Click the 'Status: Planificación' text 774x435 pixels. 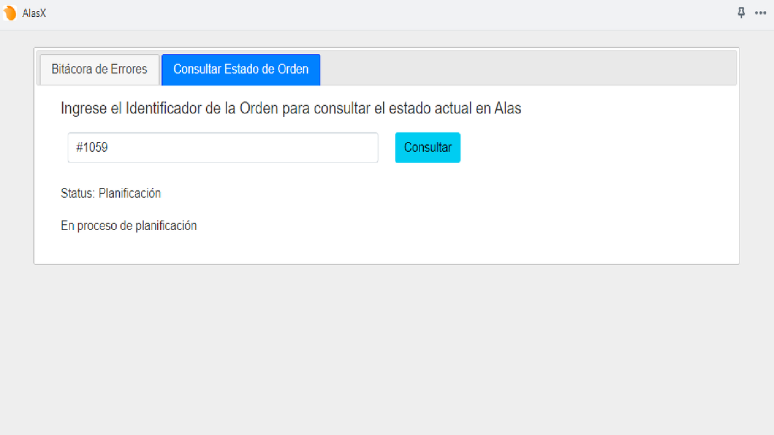point(111,193)
